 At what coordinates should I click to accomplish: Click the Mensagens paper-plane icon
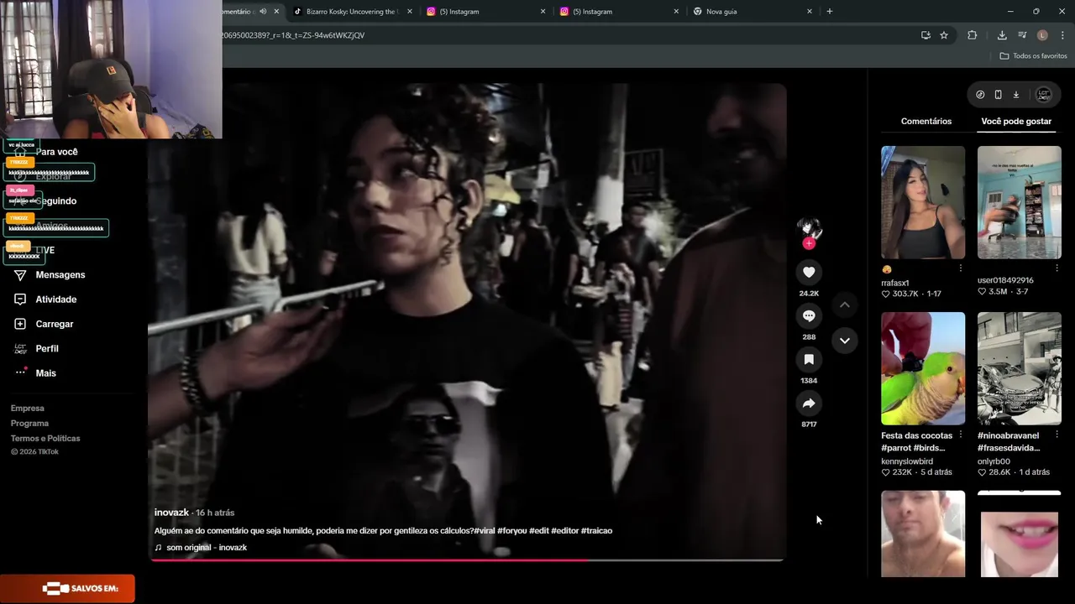click(20, 275)
